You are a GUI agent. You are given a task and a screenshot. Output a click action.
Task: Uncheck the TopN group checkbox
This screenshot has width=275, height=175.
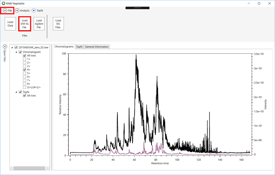pyautogui.click(x=20, y=92)
